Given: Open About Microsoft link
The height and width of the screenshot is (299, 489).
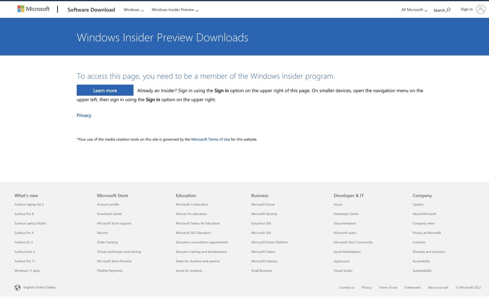Looking at the screenshot, I should [x=424, y=214].
